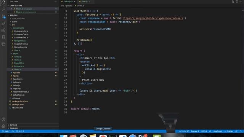Collapse the components folder
The width and height of the screenshot is (244, 137).
point(18,28)
